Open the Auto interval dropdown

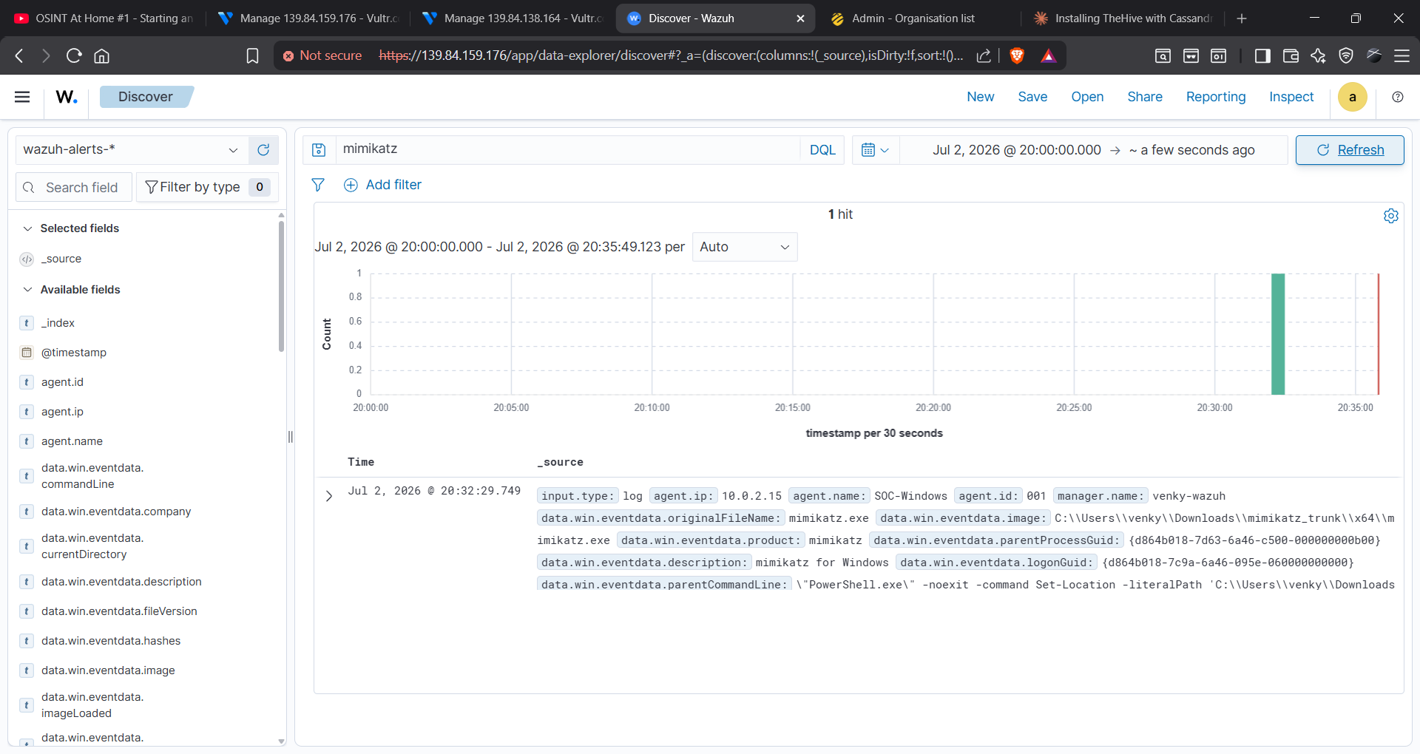[x=745, y=247]
